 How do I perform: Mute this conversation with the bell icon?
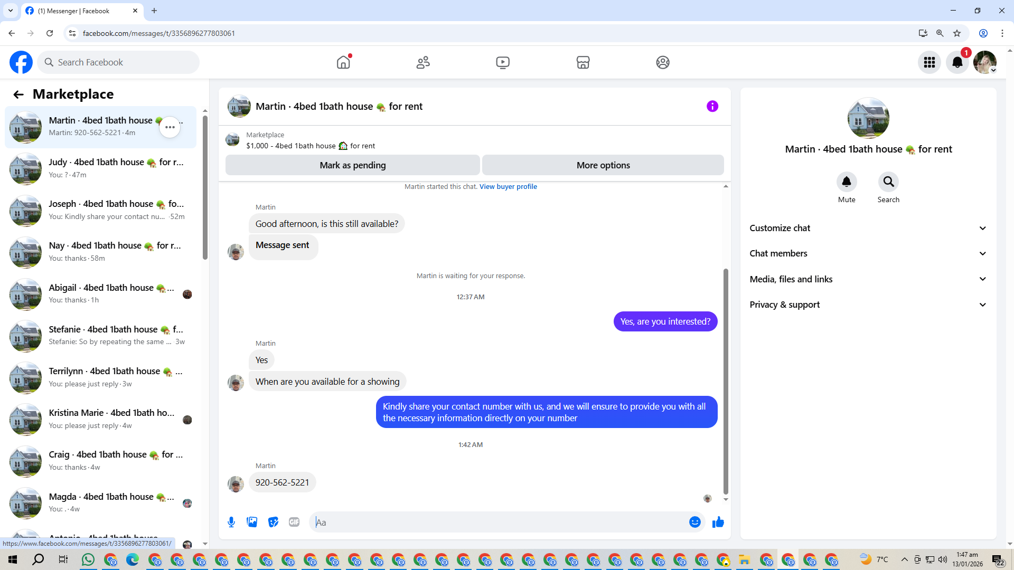point(846,182)
